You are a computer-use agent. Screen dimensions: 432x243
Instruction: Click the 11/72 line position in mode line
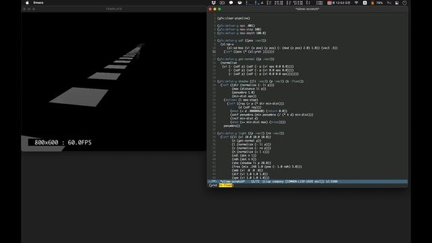click(x=255, y=182)
